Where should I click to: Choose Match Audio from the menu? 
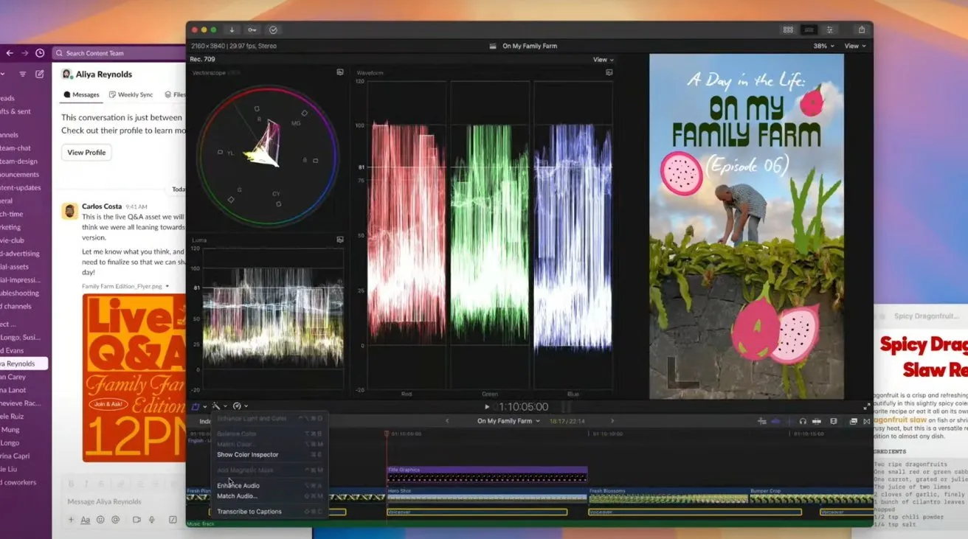coord(237,496)
